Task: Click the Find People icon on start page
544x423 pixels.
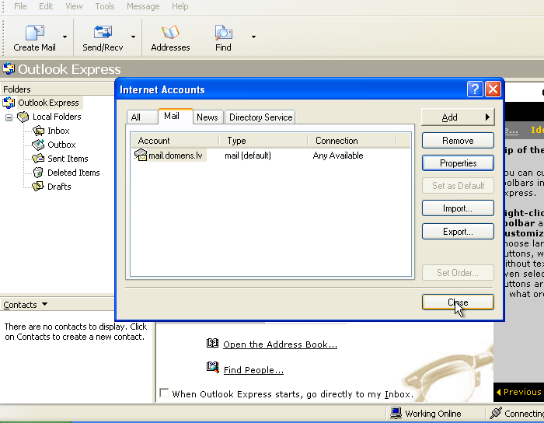Action: coord(212,367)
